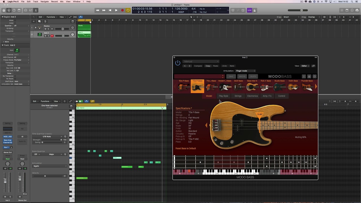This screenshot has height=203, width=361.
Task: Select the Rick n' Bass model
Action: click(x=266, y=86)
